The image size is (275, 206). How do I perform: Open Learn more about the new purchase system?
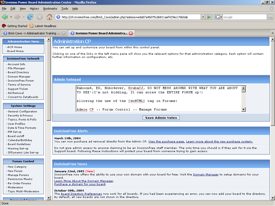[219, 142]
